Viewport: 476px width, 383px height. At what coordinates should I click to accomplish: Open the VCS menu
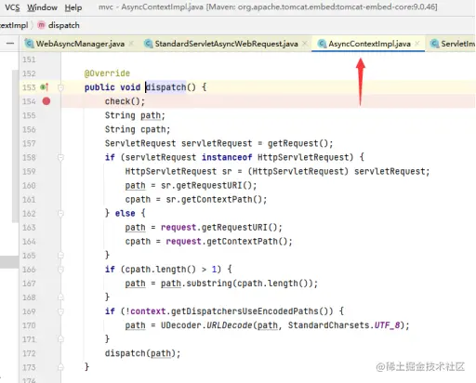coord(12,7)
